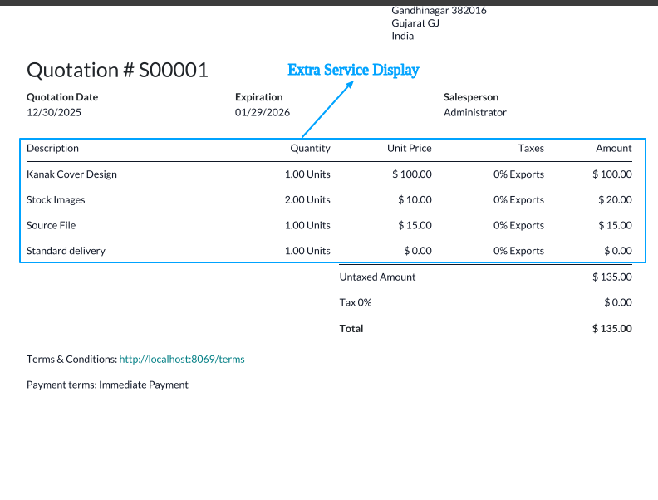
Task: Click the Unit Price column header
Action: [409, 148]
